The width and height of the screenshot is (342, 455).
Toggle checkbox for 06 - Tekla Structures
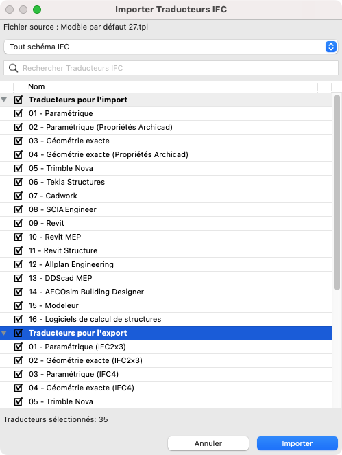click(19, 182)
